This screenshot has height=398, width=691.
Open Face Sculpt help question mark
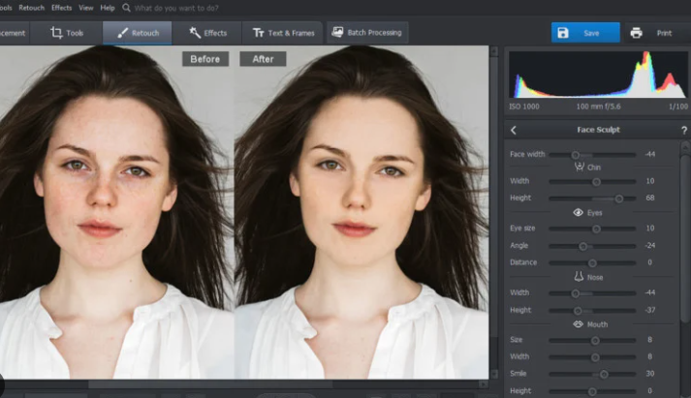(x=684, y=129)
